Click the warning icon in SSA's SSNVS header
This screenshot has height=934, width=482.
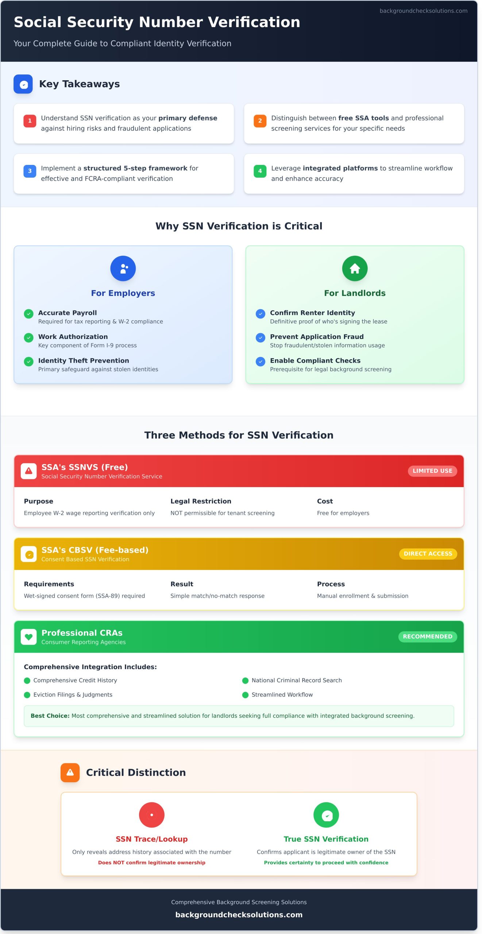point(28,471)
